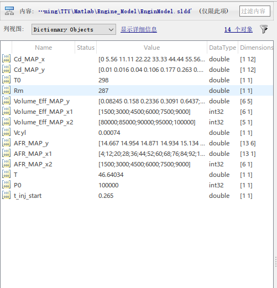The image size is (277, 288).
Task: Click the filter funnel icon
Action: [x=264, y=29]
